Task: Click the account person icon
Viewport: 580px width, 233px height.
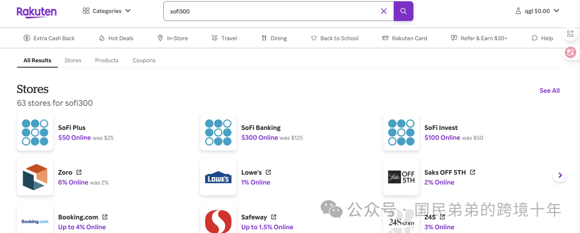Action: point(518,11)
